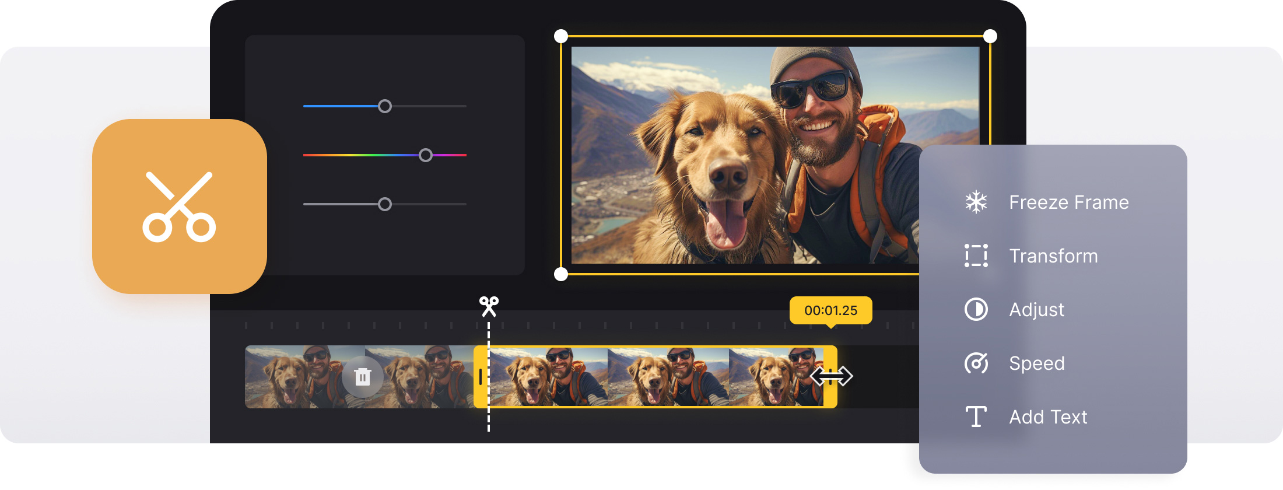Click the large orange scissors cut icon
Screen dimensions: 1283x490
[x=180, y=206]
